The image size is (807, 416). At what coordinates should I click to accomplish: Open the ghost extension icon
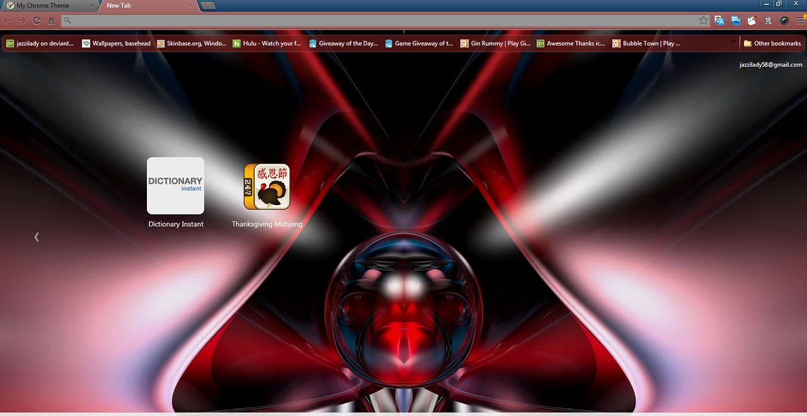[x=768, y=21]
